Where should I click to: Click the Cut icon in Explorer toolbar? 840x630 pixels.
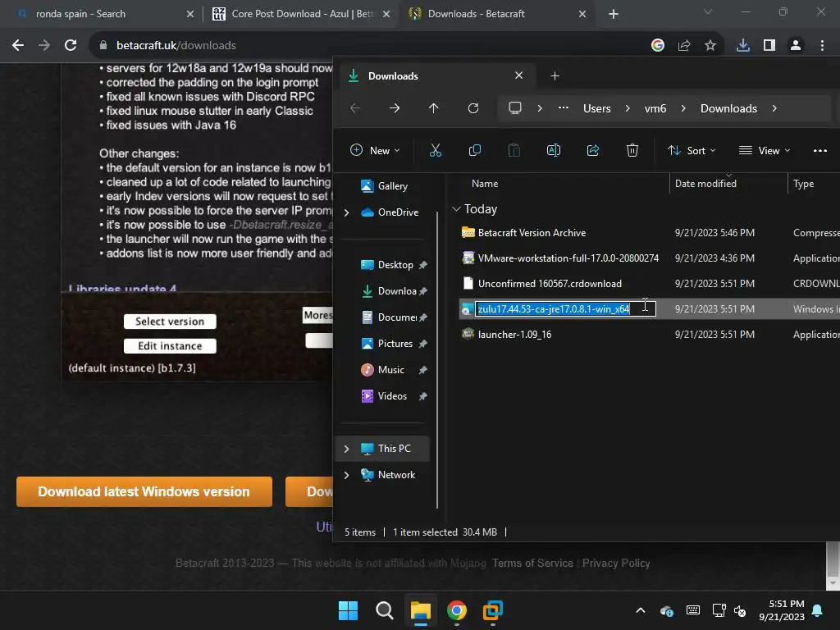[x=435, y=151]
